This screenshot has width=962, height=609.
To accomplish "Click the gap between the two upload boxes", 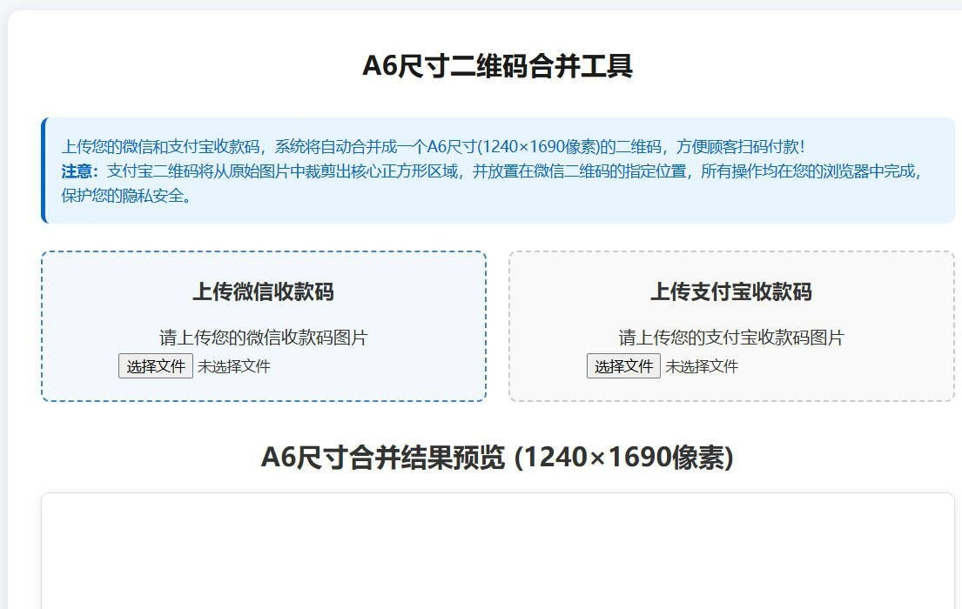I will [x=497, y=326].
